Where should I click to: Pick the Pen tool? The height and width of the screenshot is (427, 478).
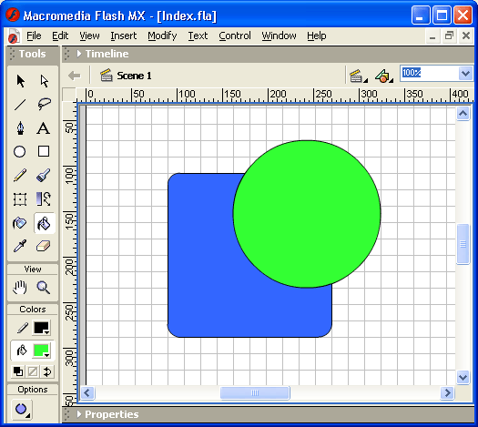pos(20,128)
